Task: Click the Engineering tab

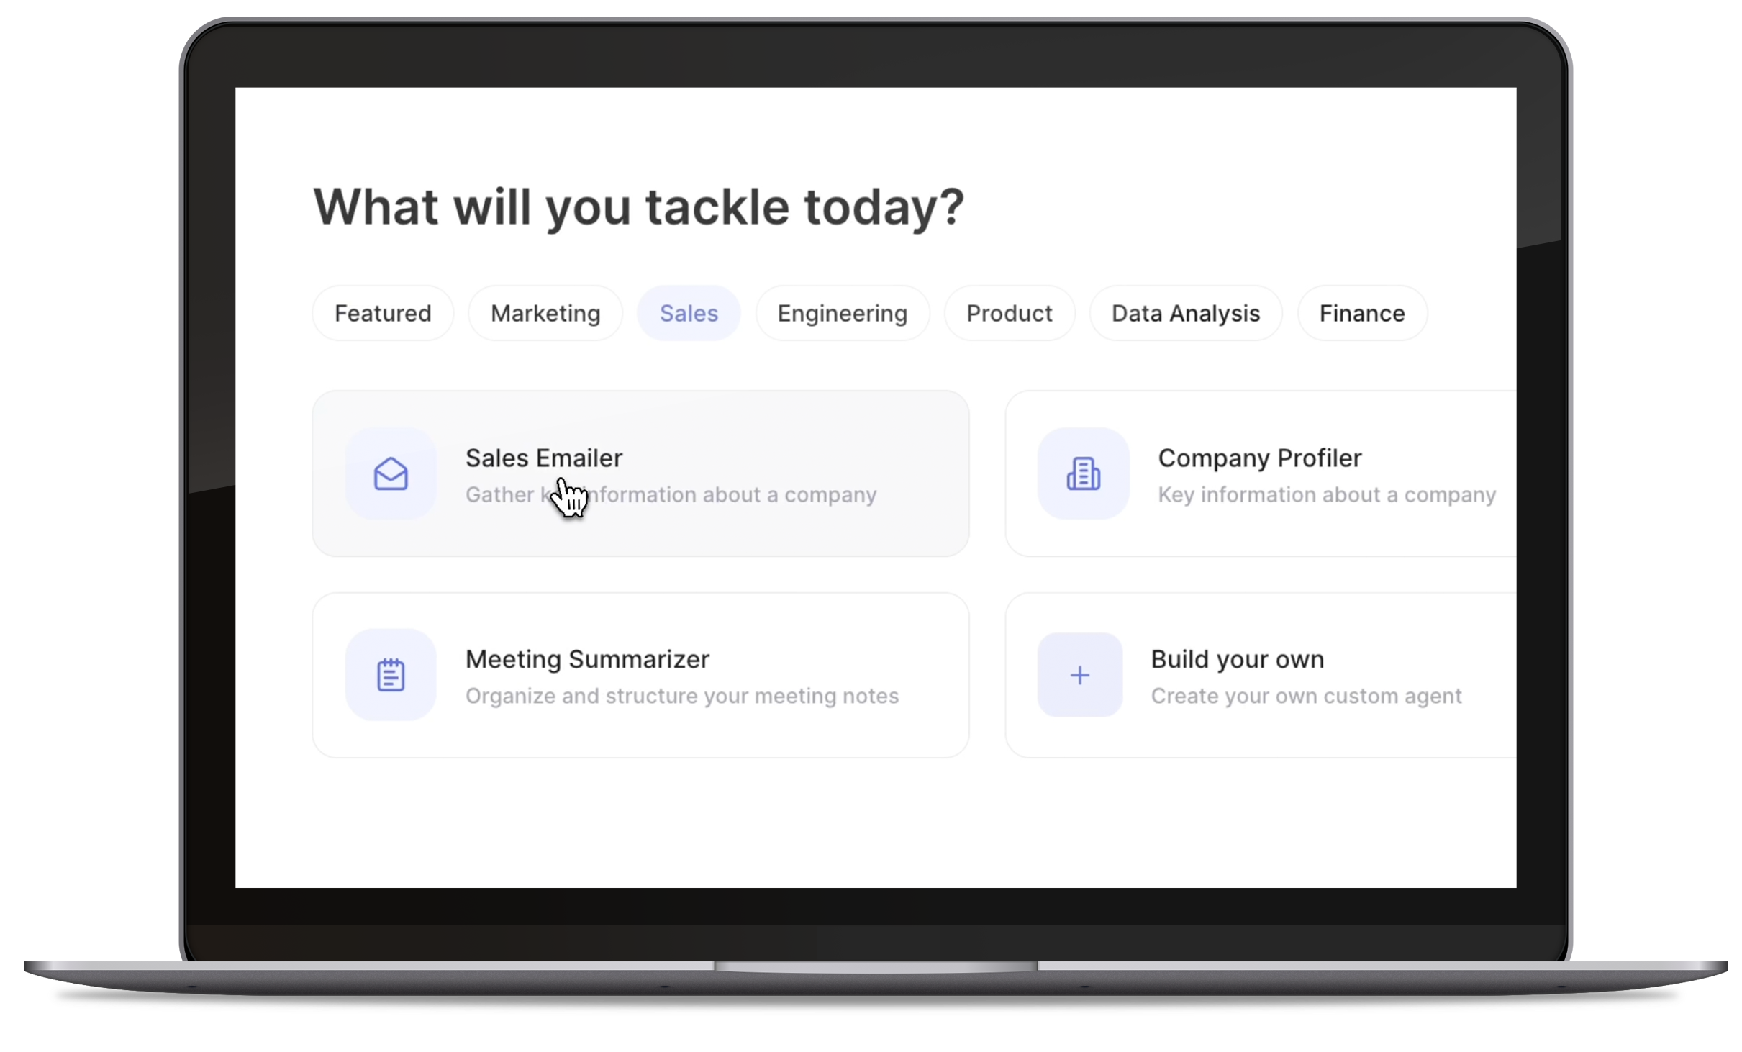Action: click(x=843, y=312)
